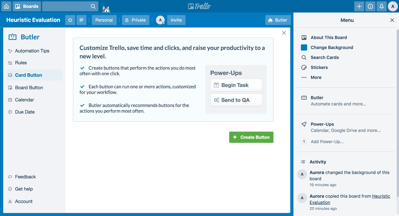Close the Butler panel
399x216 pixels.
tap(284, 33)
